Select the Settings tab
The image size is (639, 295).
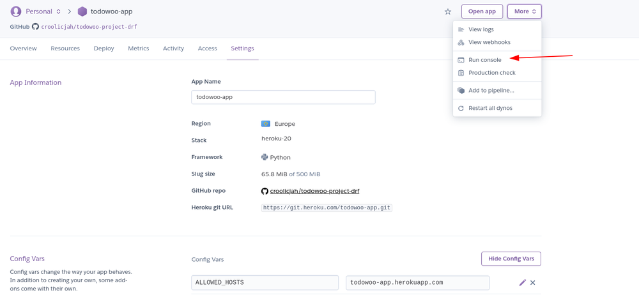(x=242, y=49)
